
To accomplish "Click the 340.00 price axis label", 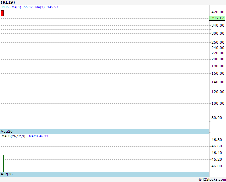I will [x=218, y=25].
